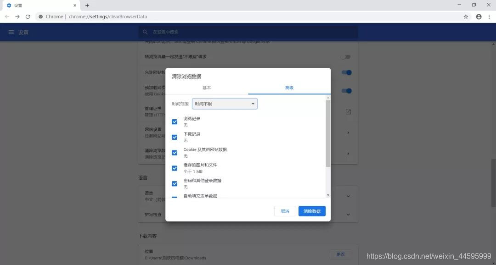Close the 设置 tab

pyautogui.click(x=75, y=6)
